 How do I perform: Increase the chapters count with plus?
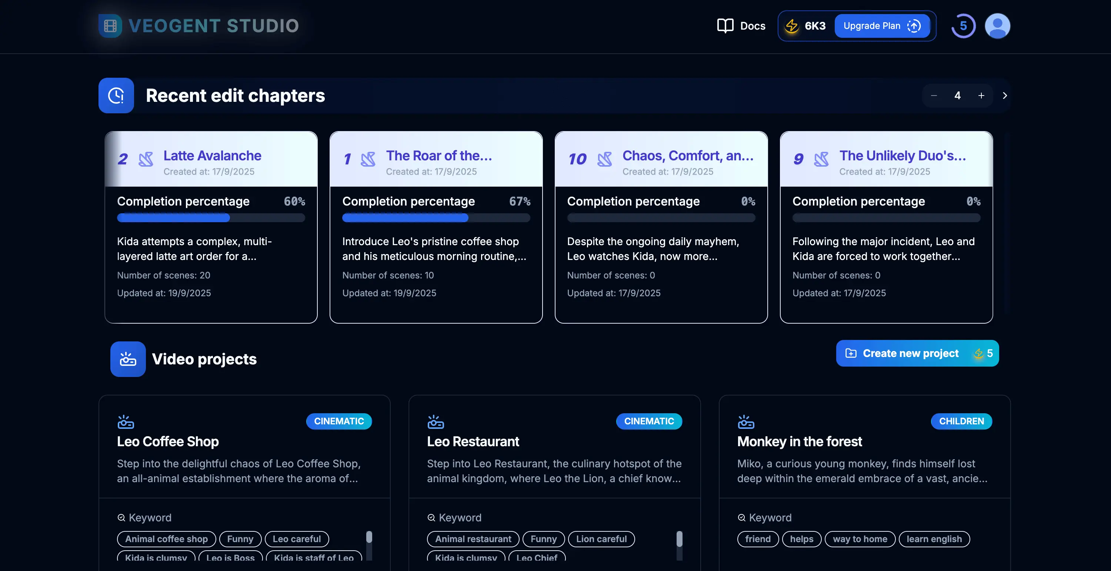(981, 96)
